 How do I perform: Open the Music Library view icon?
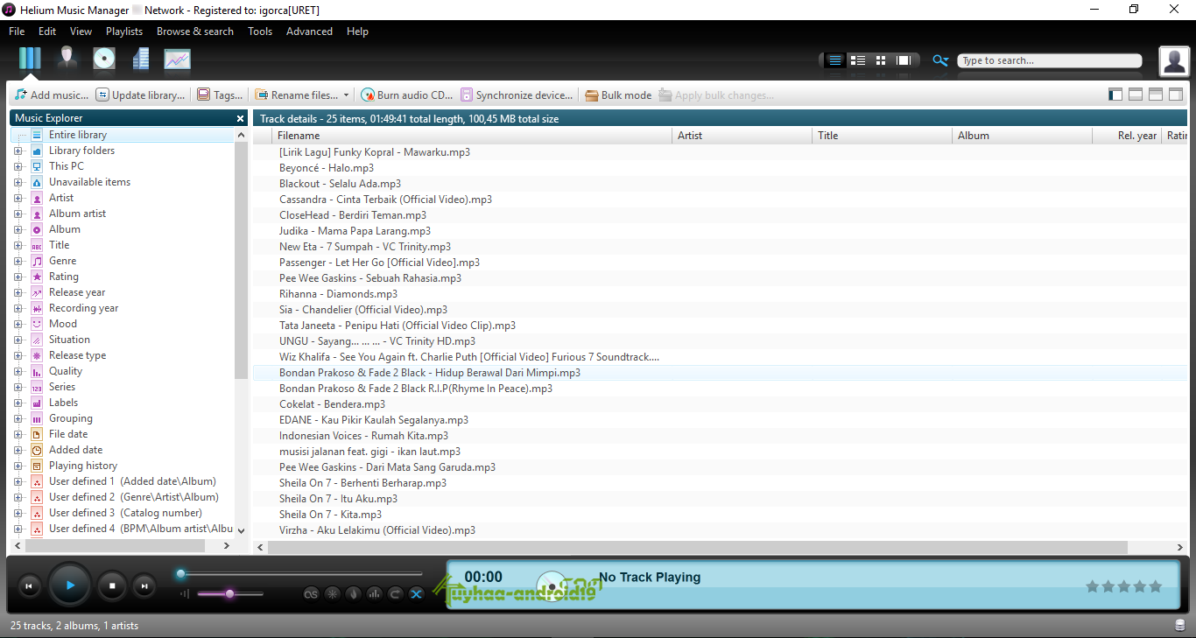pos(30,59)
